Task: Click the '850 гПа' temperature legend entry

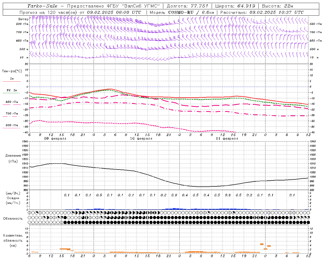Action: [x=12, y=102]
